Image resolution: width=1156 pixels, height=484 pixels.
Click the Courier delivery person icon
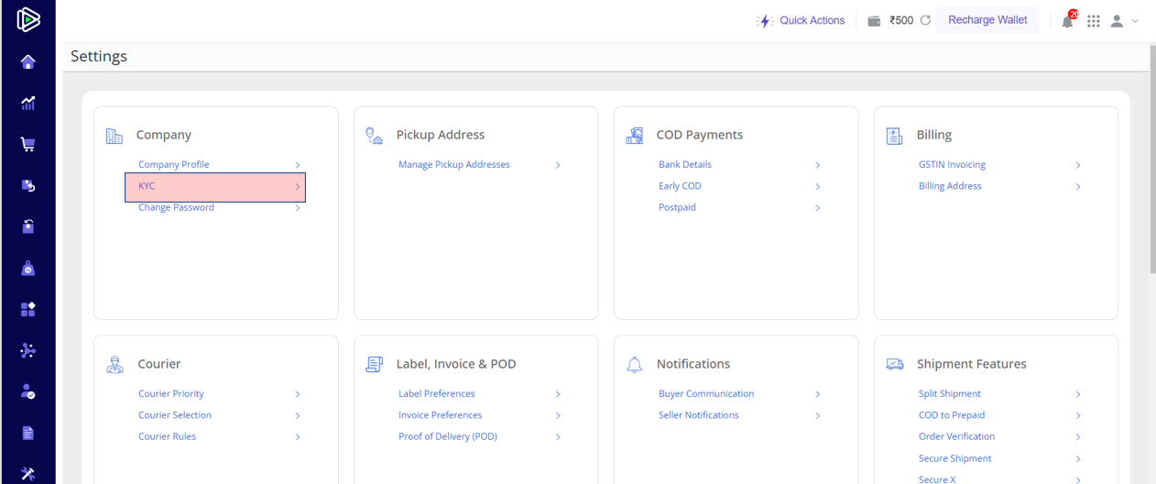[114, 365]
